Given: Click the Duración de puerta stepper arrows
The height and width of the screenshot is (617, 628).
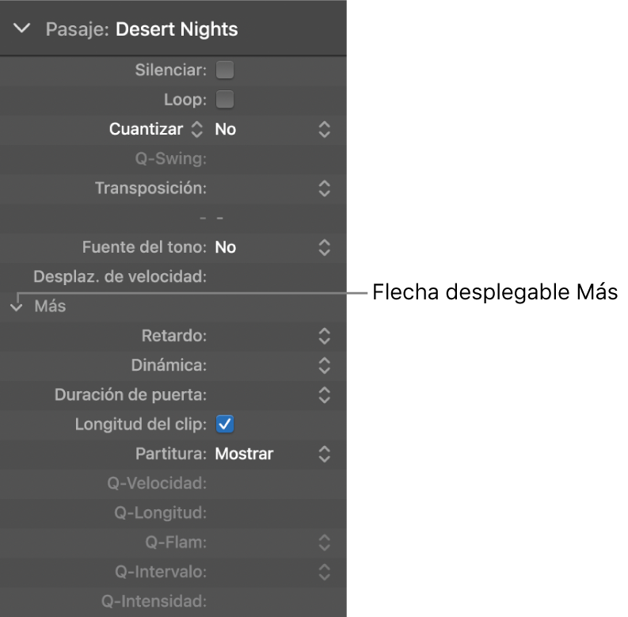Looking at the screenshot, I should pyautogui.click(x=323, y=394).
